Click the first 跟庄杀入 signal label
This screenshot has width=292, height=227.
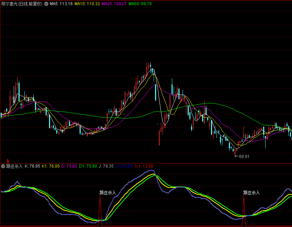[x=108, y=193]
